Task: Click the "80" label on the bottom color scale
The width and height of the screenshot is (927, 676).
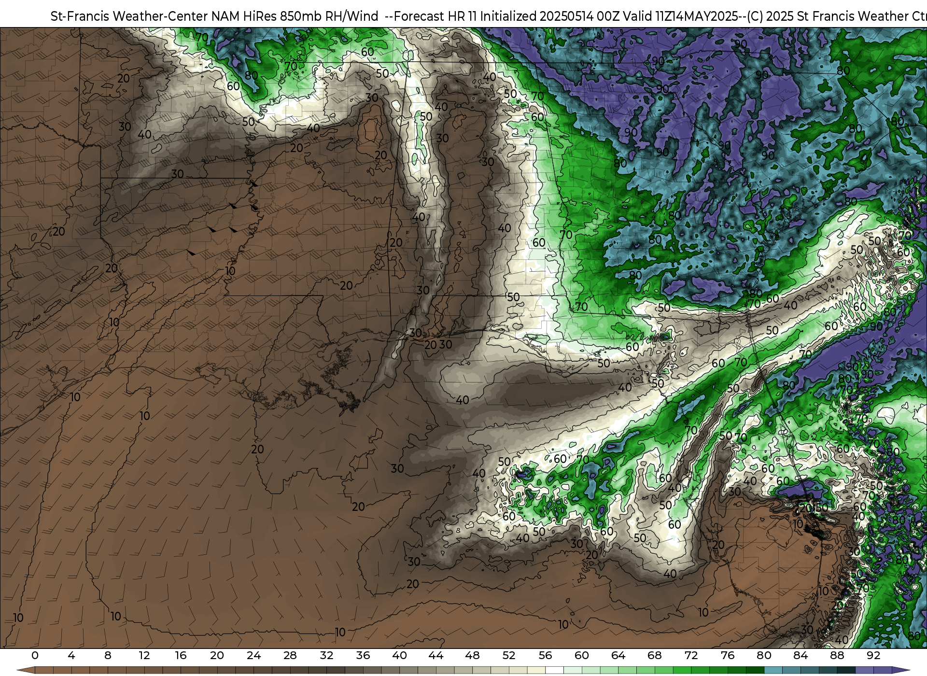Action: (764, 655)
